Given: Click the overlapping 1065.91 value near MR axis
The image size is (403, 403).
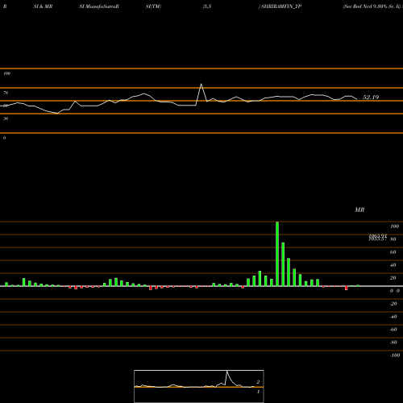Looking at the screenshot, I should [x=378, y=236].
